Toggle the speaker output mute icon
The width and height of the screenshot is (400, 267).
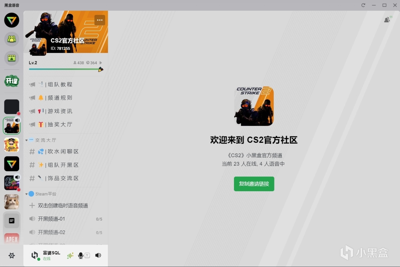[98, 255]
